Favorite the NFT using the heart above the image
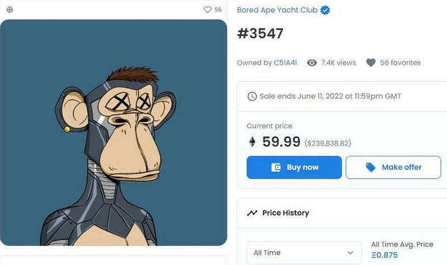This screenshot has height=265, width=447. [207, 9]
